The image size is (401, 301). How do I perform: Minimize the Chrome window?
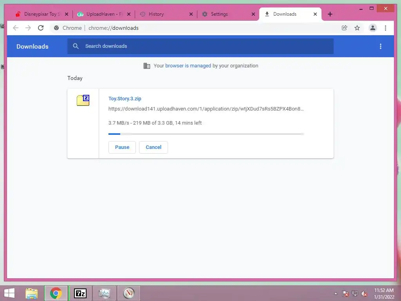coord(361,9)
